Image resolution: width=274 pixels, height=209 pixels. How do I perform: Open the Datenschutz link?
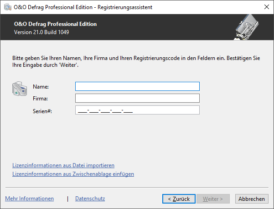click(x=90, y=199)
